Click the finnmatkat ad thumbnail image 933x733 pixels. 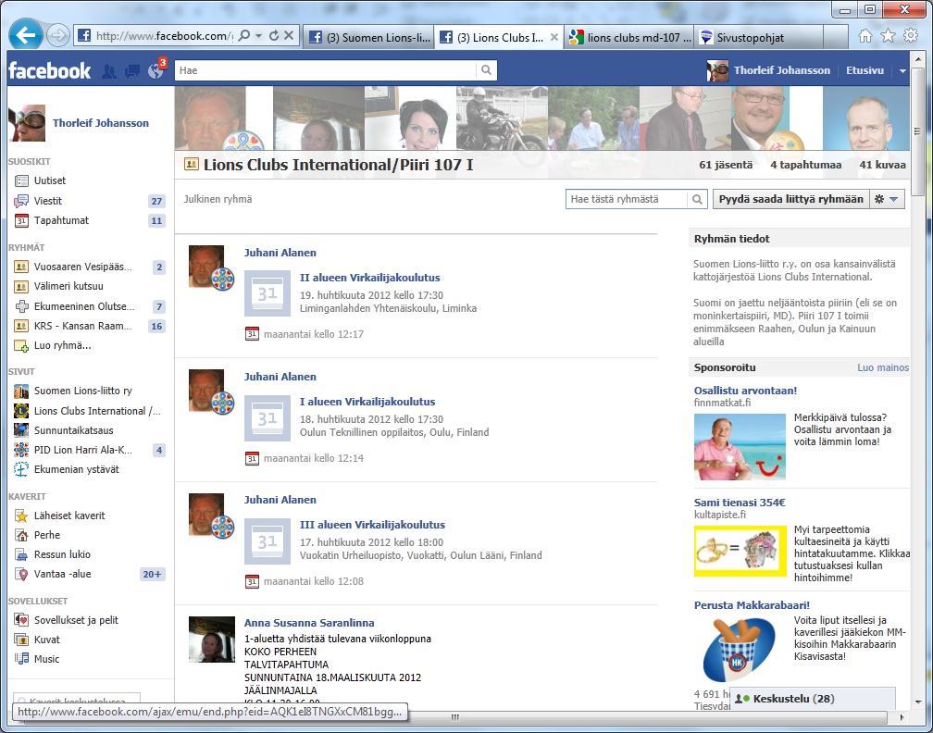[x=740, y=447]
